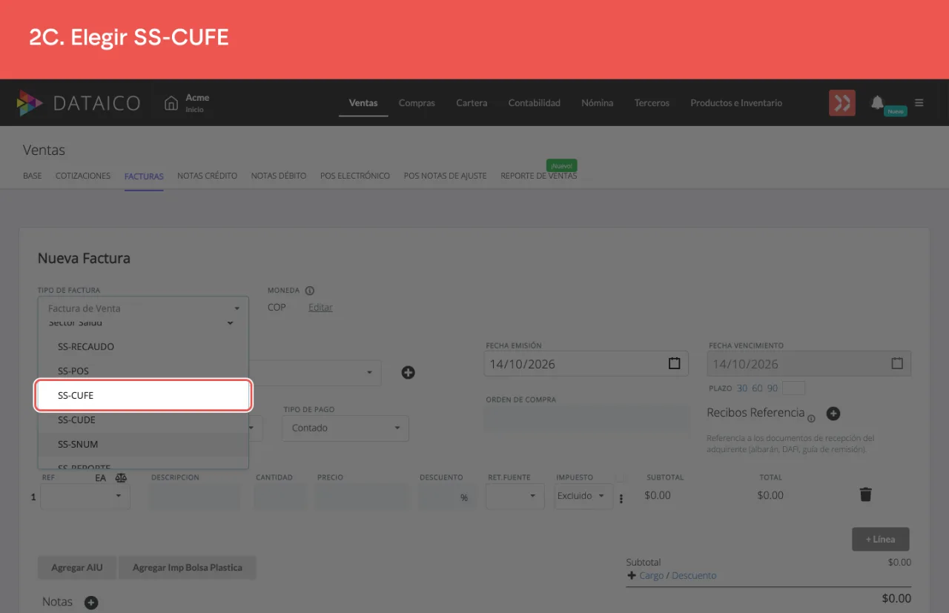Open the hamburger menu
Screen dimensions: 949x613
click(919, 103)
